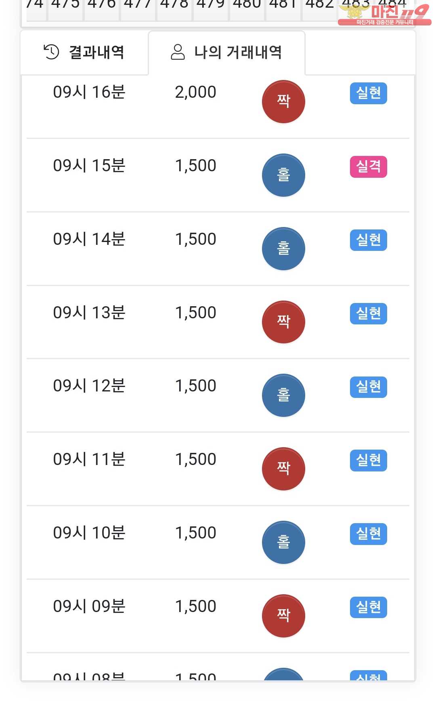Click the blue 홀 circle at 09시 12분
Viewport: 436px width, 711px height.
click(x=283, y=395)
